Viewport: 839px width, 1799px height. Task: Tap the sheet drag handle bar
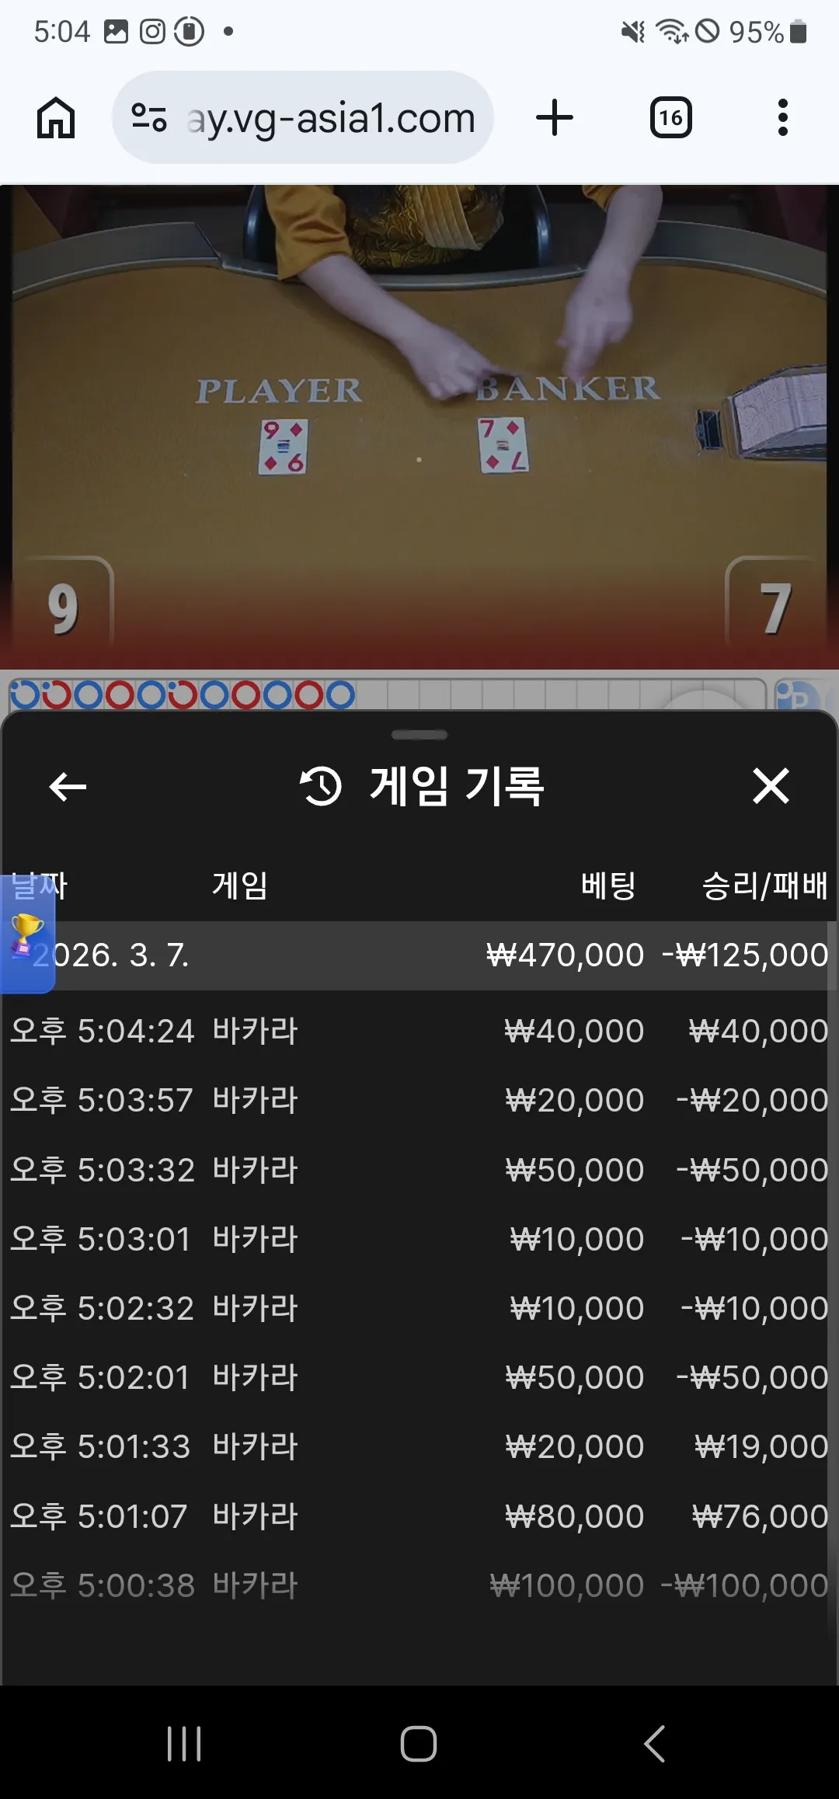pyautogui.click(x=419, y=735)
